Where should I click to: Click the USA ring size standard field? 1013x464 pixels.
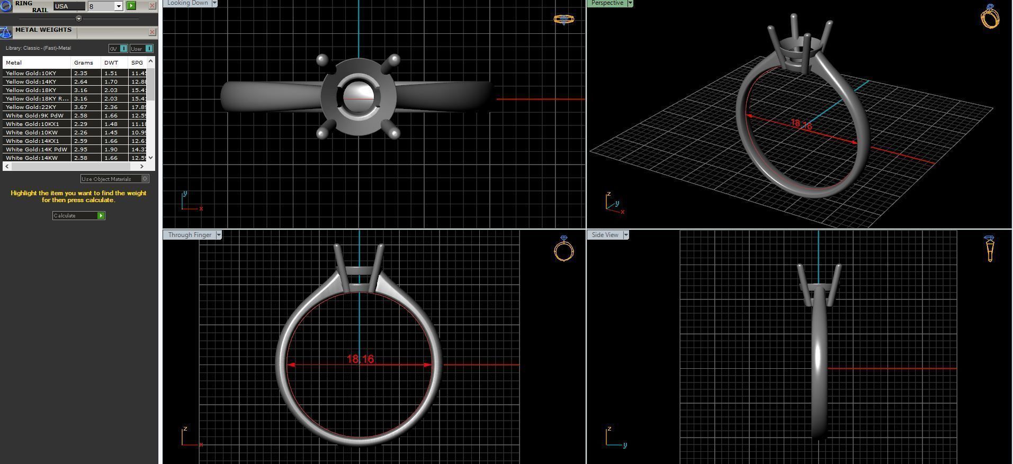(69, 6)
